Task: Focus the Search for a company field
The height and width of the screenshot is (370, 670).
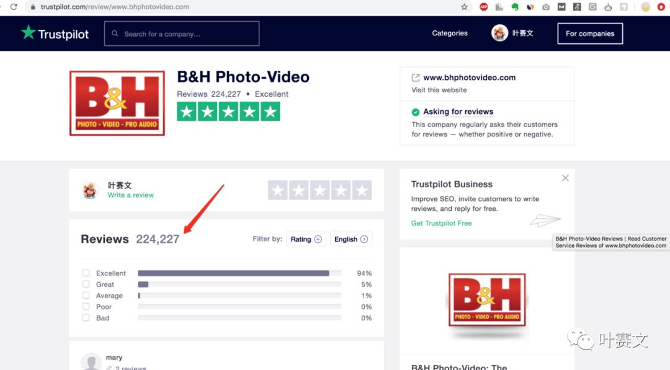Action: (182, 33)
